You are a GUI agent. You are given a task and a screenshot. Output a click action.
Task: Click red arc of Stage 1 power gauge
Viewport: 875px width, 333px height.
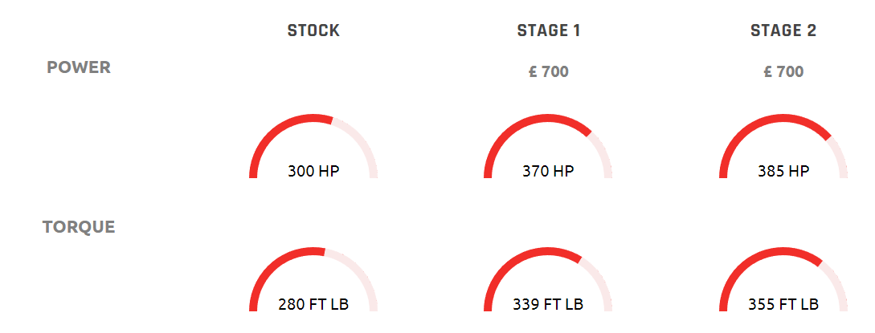[x=525, y=120]
